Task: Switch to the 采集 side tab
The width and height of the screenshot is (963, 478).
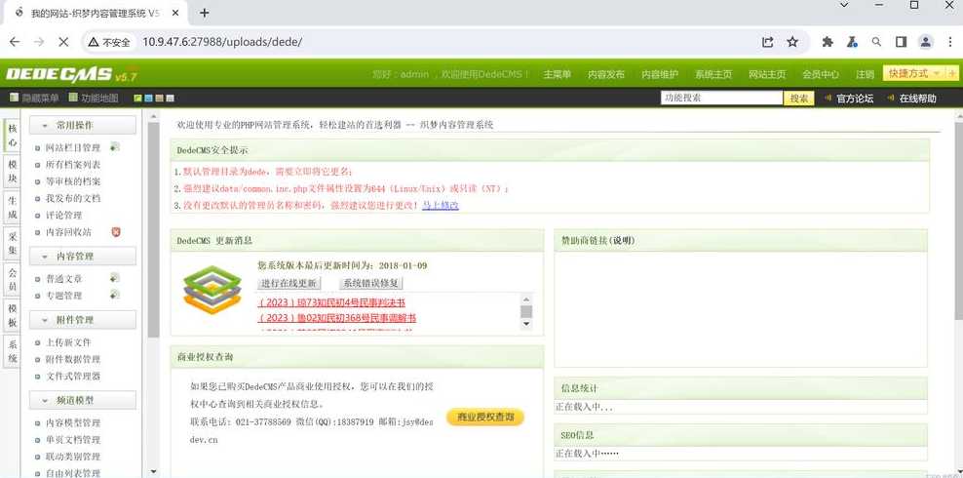Action: point(13,243)
